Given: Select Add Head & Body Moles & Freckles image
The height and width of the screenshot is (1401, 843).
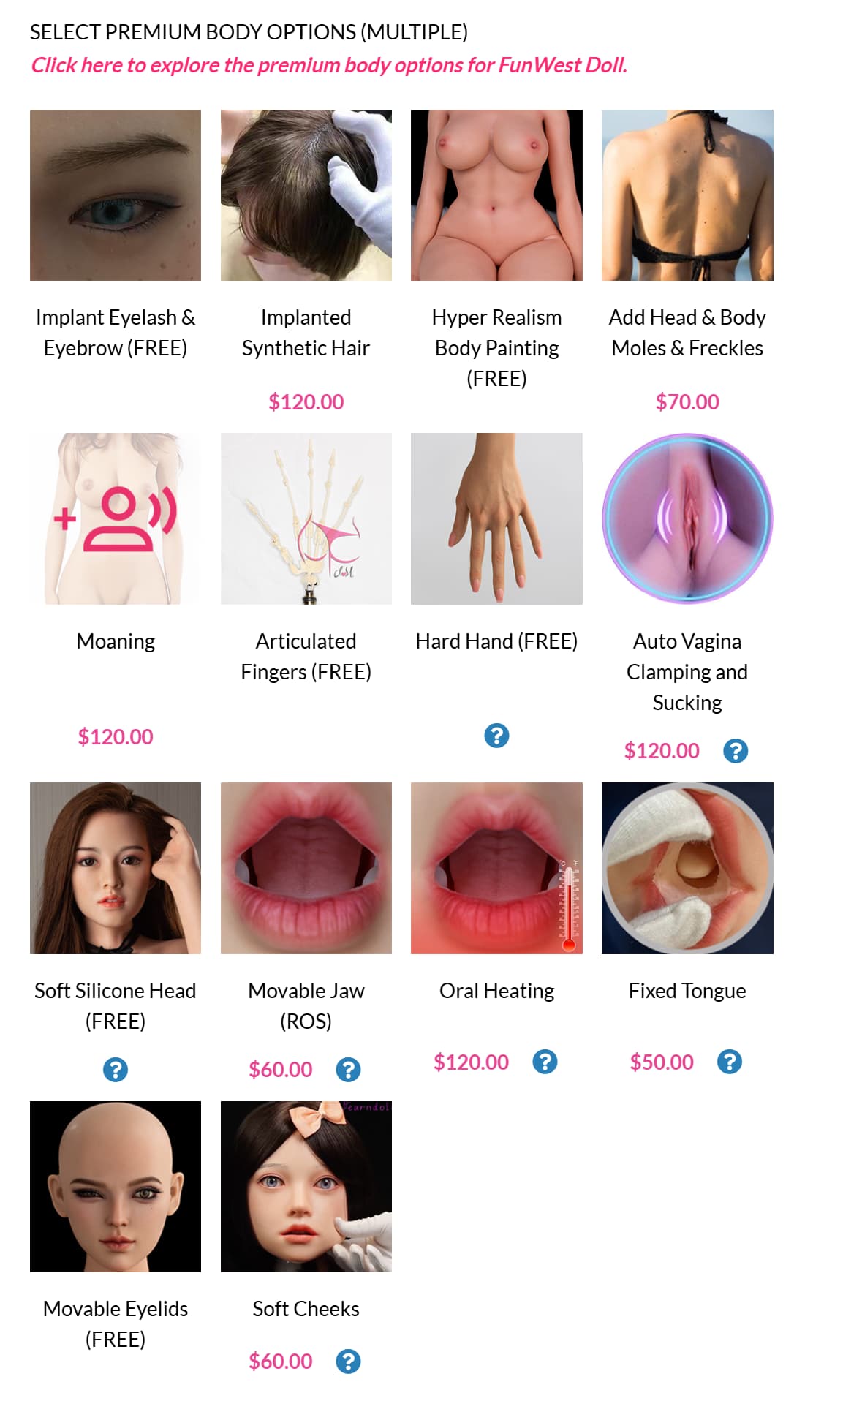Looking at the screenshot, I should point(687,195).
